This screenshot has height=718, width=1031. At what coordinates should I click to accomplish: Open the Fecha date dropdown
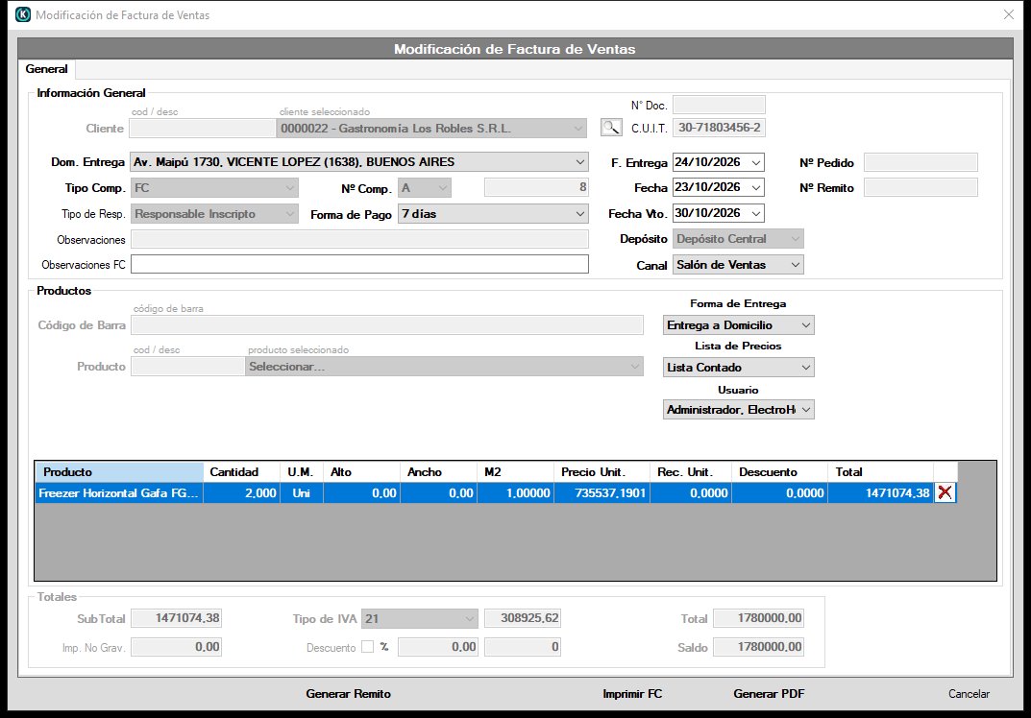pos(756,187)
